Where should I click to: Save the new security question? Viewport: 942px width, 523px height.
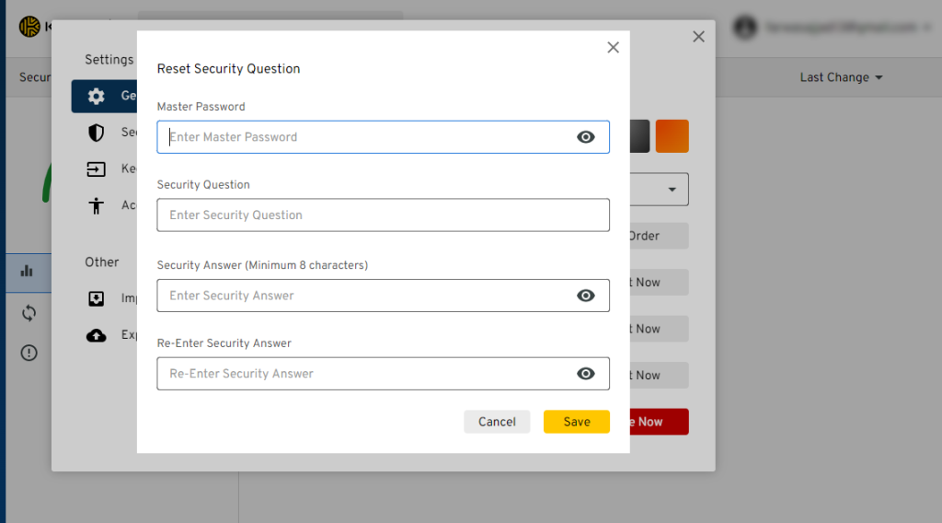point(577,422)
